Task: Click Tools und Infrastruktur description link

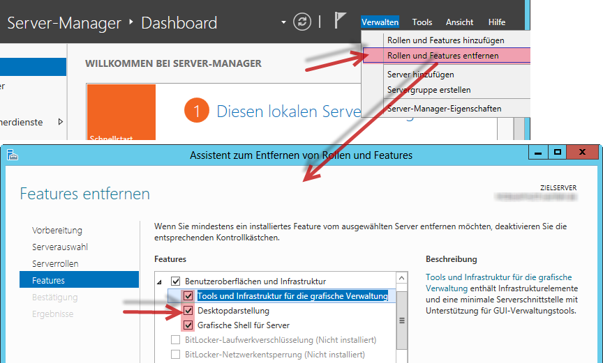Action: tap(498, 282)
